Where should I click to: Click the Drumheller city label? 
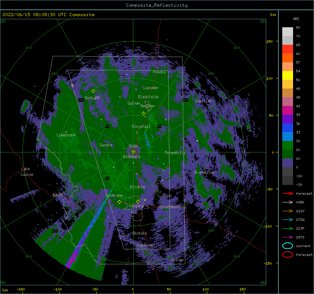tap(204, 172)
